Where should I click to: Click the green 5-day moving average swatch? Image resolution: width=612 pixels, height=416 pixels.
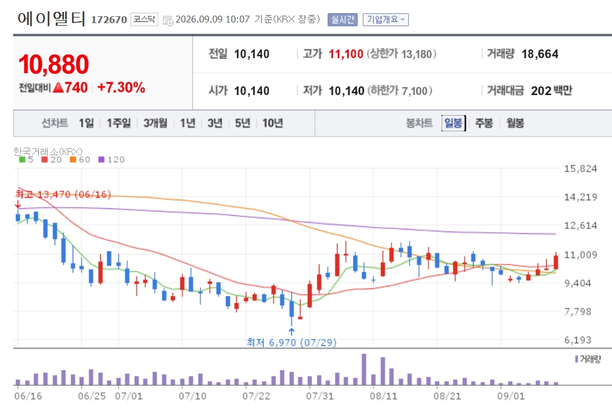coord(22,160)
